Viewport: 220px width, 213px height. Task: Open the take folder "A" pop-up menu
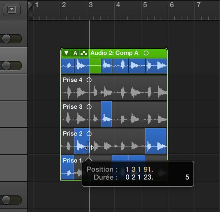(x=75, y=53)
